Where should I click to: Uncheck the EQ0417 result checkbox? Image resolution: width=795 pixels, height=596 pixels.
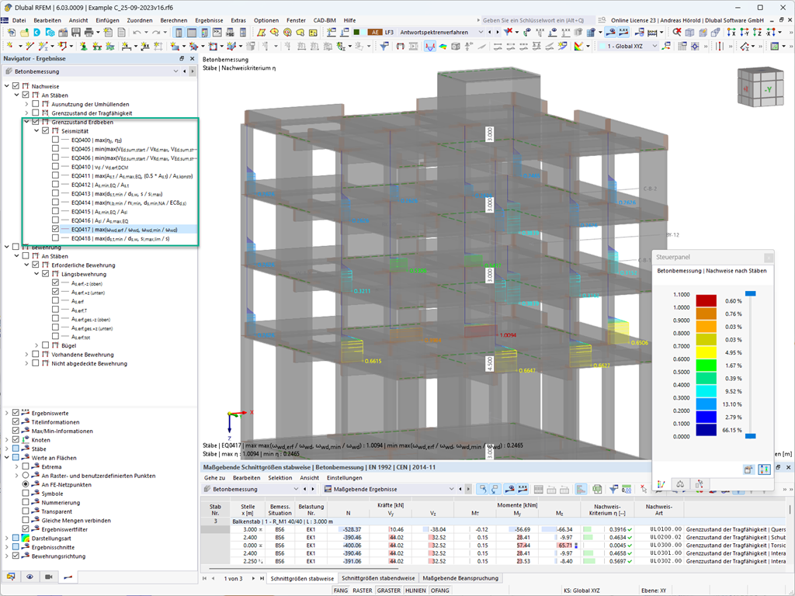click(55, 229)
